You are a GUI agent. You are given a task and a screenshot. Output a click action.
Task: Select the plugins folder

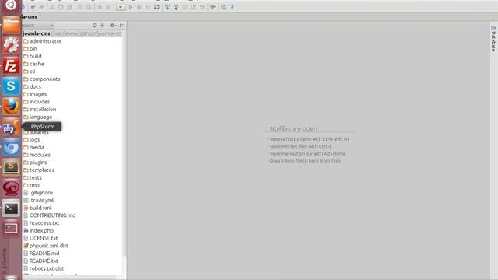point(35,163)
